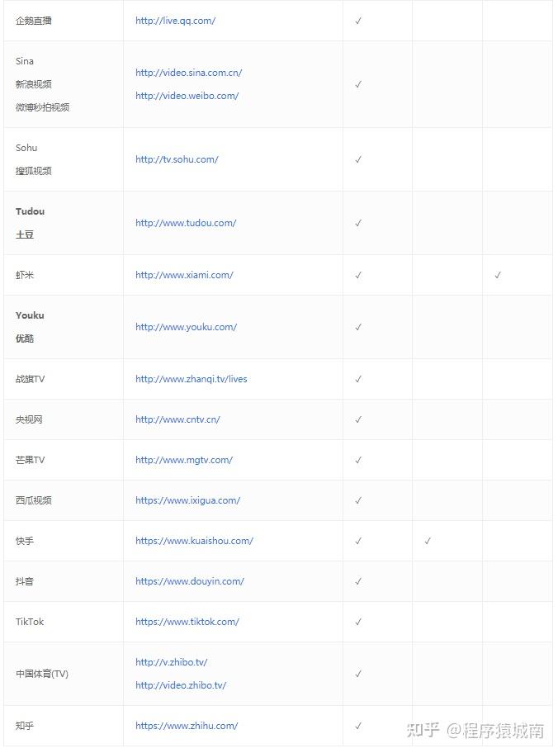558x753 pixels.
Task: Click the www.tiktok.com link
Action: pos(187,622)
